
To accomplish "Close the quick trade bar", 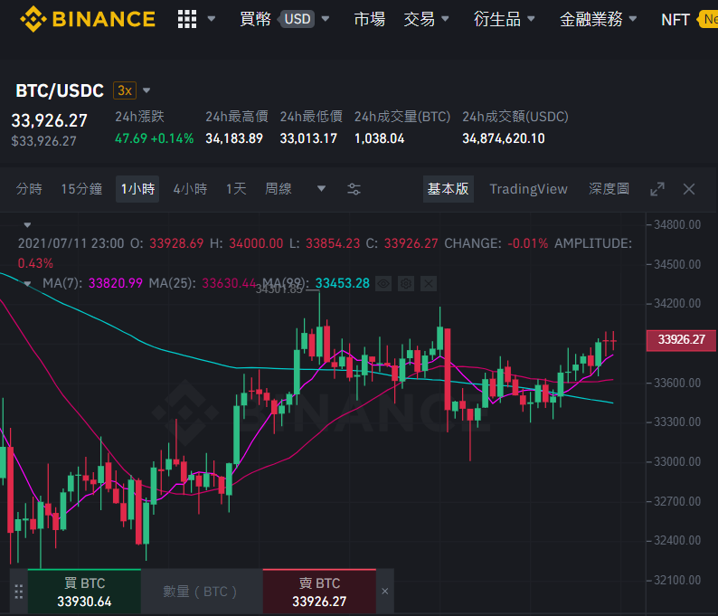I will coord(385,592).
